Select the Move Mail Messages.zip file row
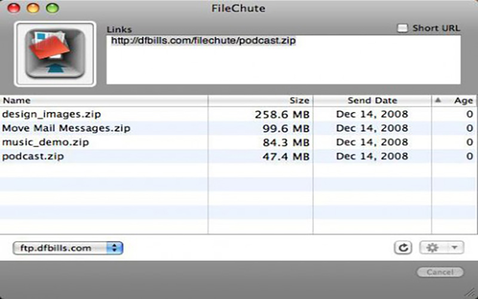 tap(238, 128)
